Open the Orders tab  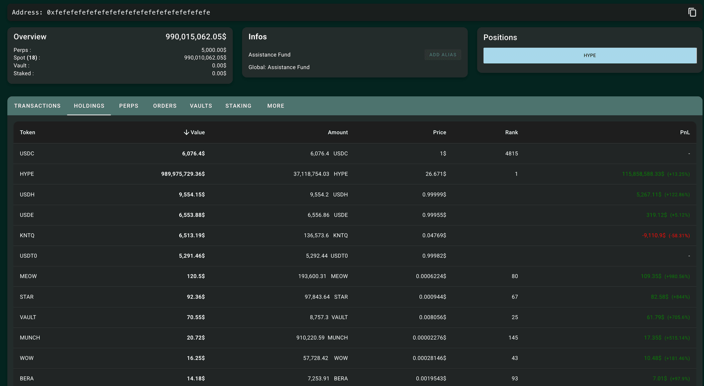click(x=165, y=106)
